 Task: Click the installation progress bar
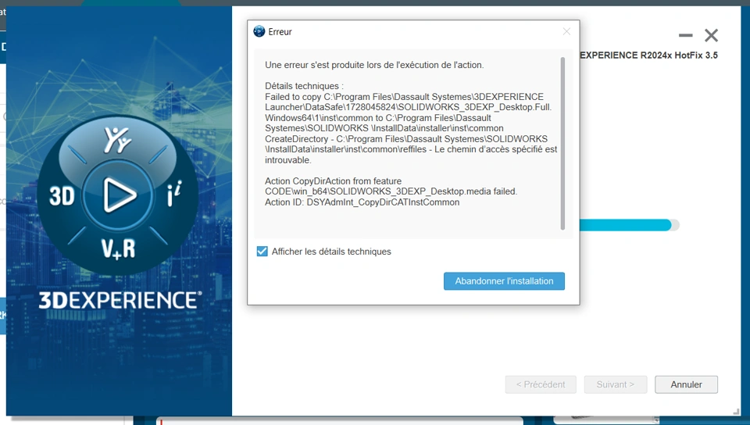click(630, 225)
